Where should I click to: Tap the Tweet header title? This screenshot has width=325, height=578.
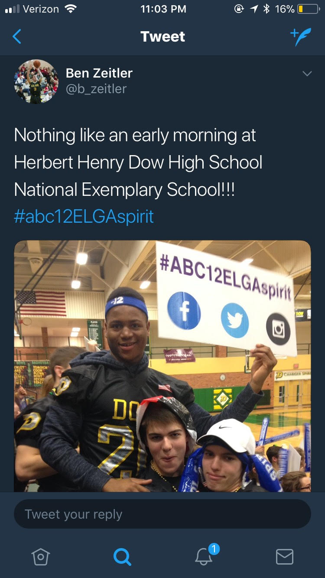point(162,37)
